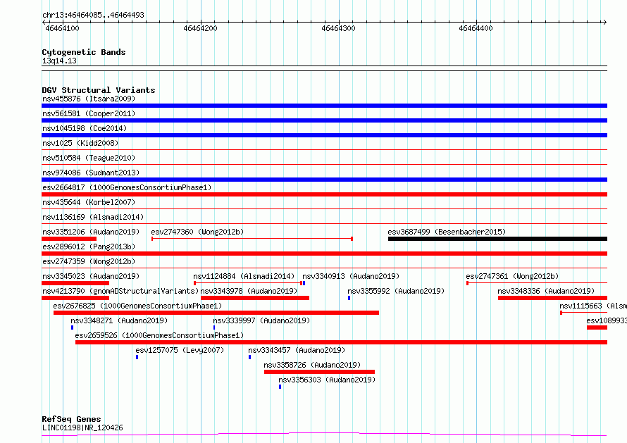
Task: Click the blue marker under esv1257075
Action: (137, 357)
